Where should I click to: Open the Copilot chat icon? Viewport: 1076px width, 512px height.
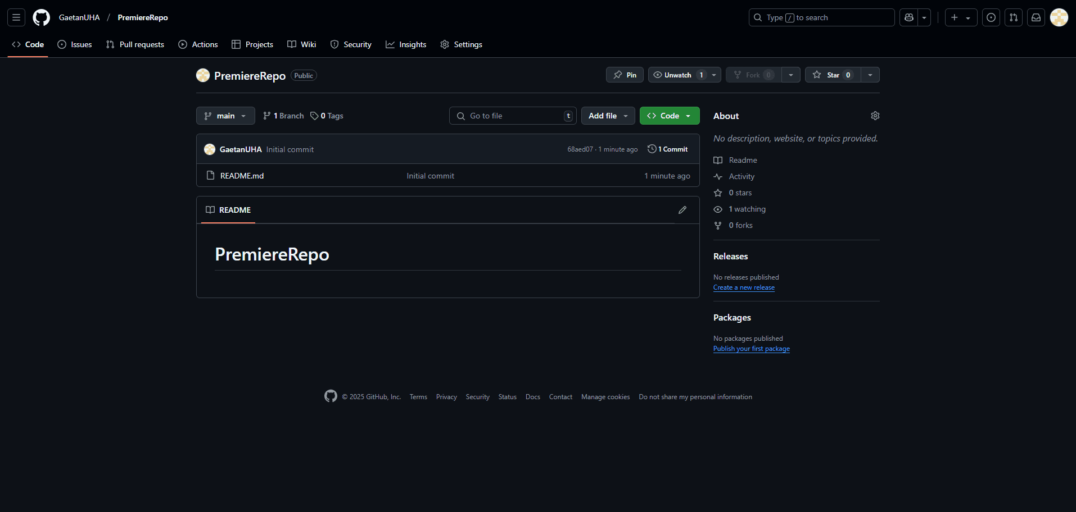point(908,17)
